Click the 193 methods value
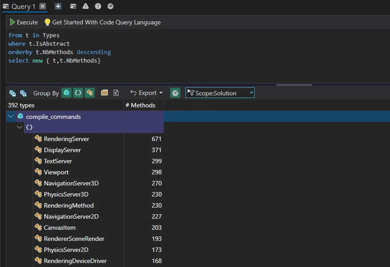The height and width of the screenshot is (267, 390). tap(157, 239)
